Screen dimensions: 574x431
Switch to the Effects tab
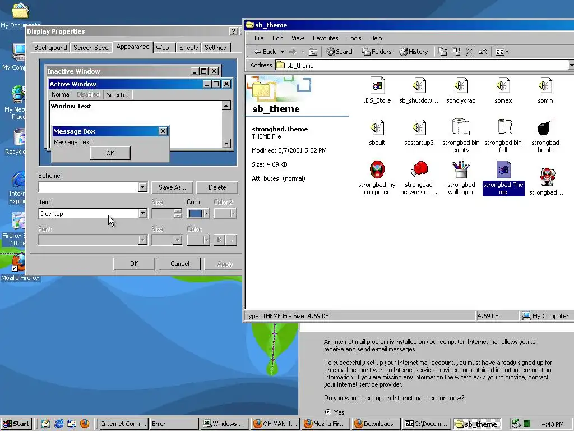point(188,48)
